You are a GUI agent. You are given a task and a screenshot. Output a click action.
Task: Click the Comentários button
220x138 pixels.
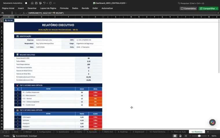click(188, 9)
